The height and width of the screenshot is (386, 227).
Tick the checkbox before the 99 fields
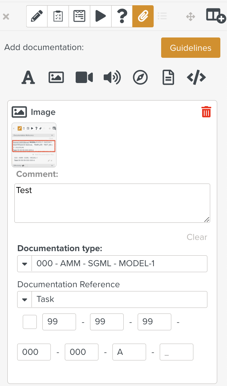pyautogui.click(x=30, y=322)
